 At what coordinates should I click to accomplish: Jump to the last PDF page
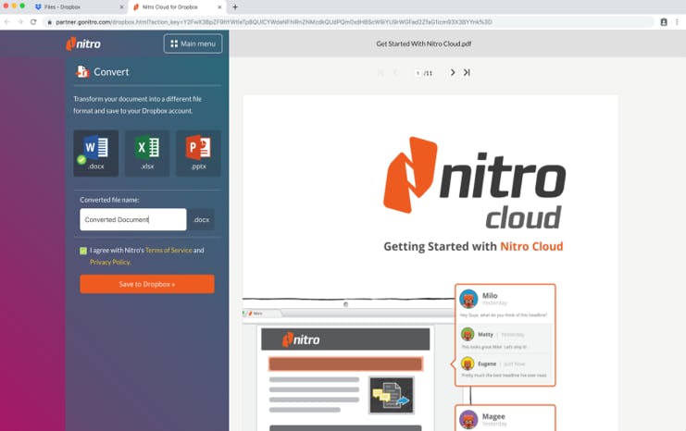click(467, 72)
